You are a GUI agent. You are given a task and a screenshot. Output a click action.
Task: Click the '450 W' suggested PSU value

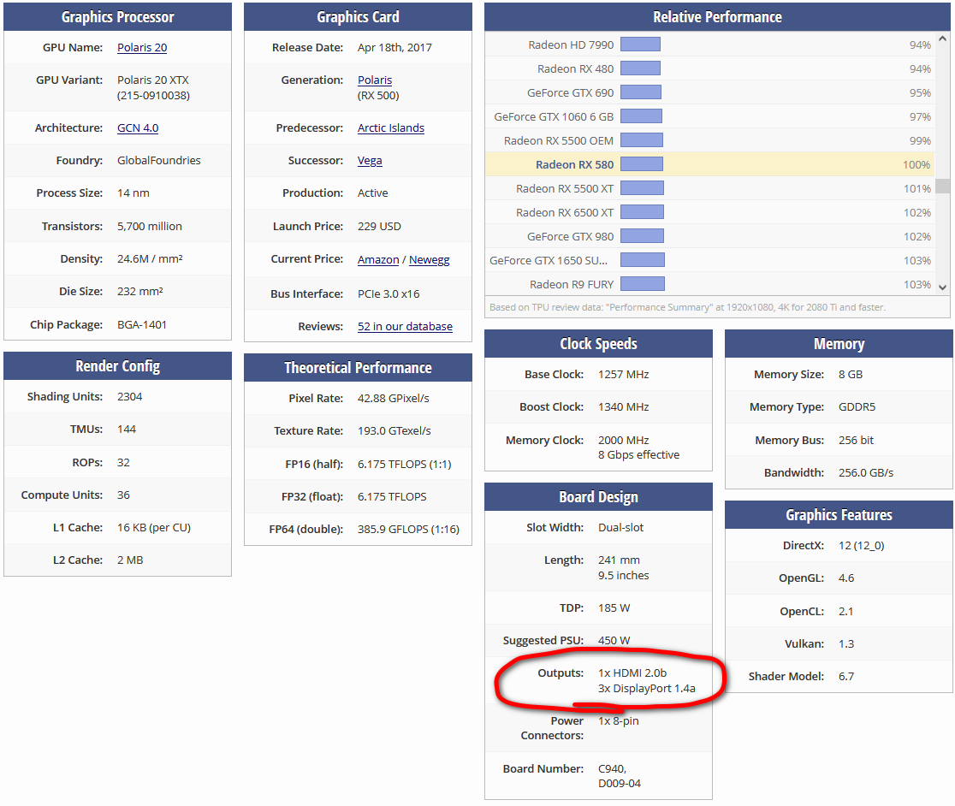coord(614,640)
